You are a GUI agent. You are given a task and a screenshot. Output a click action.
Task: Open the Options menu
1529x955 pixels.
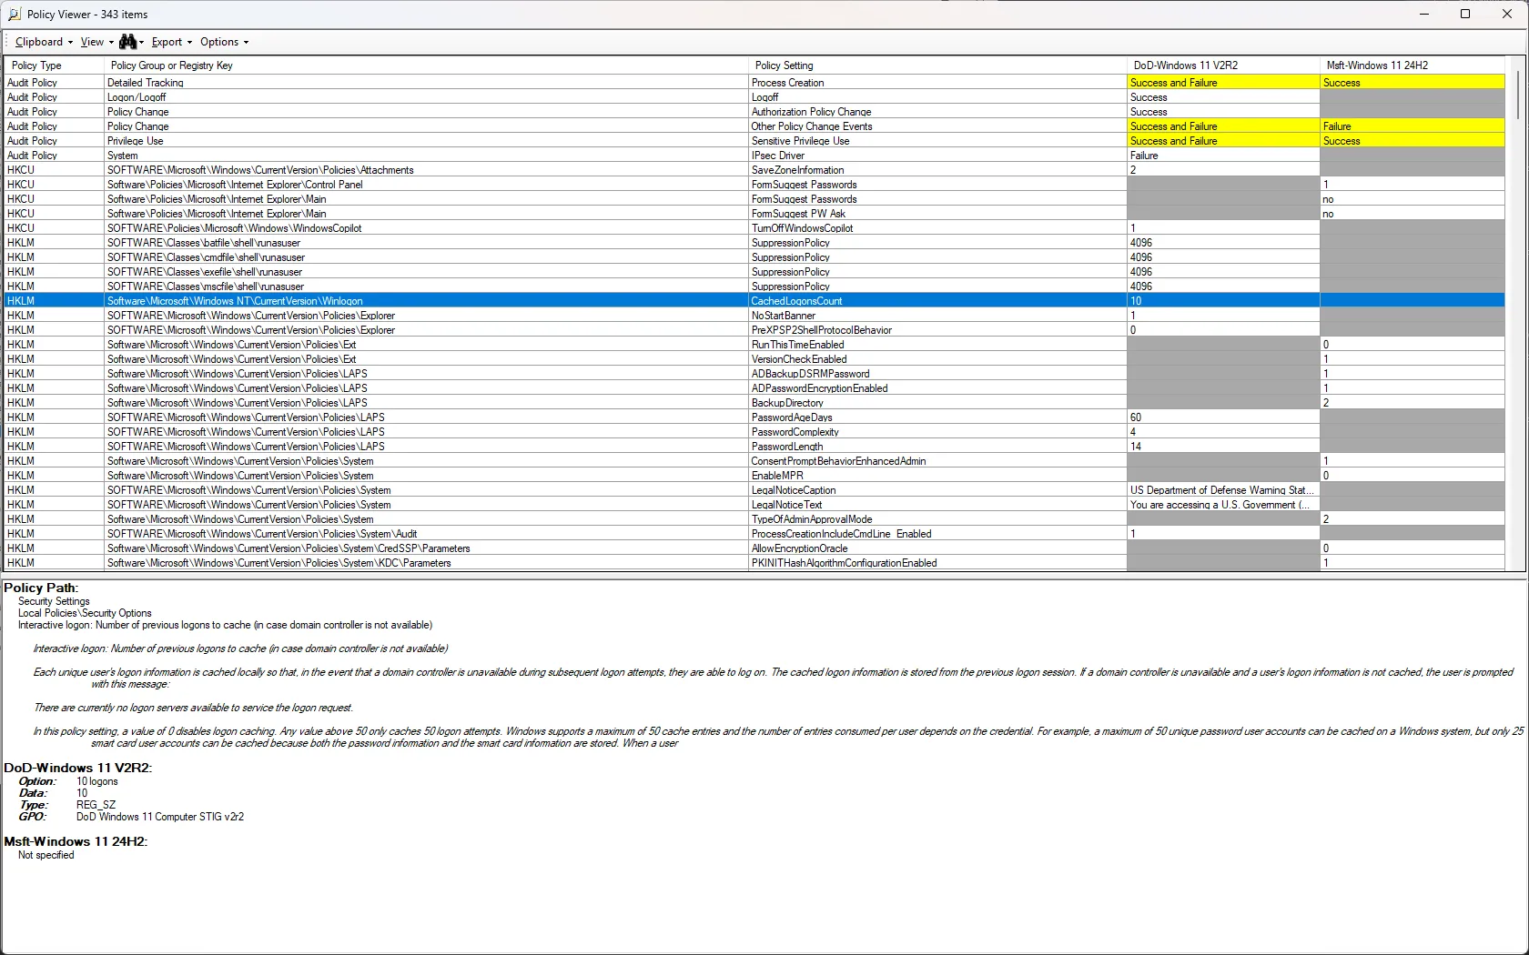[x=224, y=42]
